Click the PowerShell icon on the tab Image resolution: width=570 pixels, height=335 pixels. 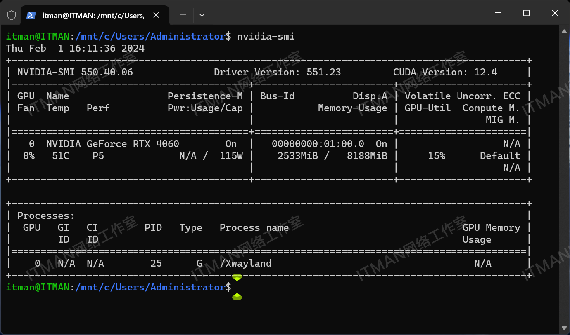[x=31, y=15]
